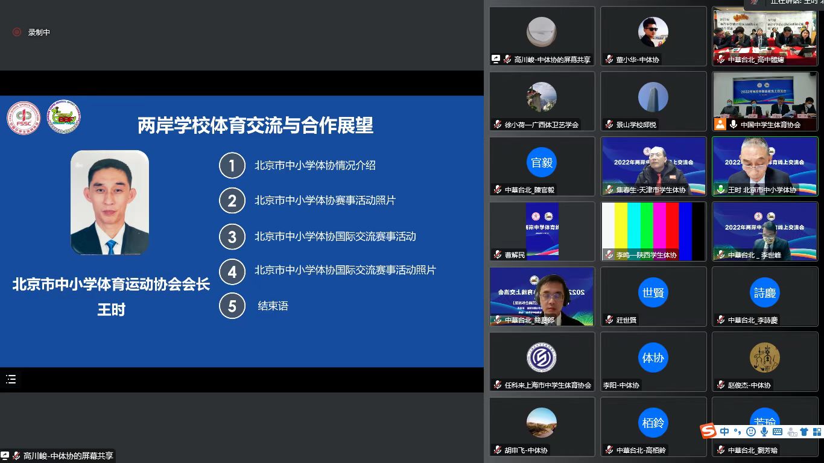Click the Sogou input method logo

(x=708, y=431)
